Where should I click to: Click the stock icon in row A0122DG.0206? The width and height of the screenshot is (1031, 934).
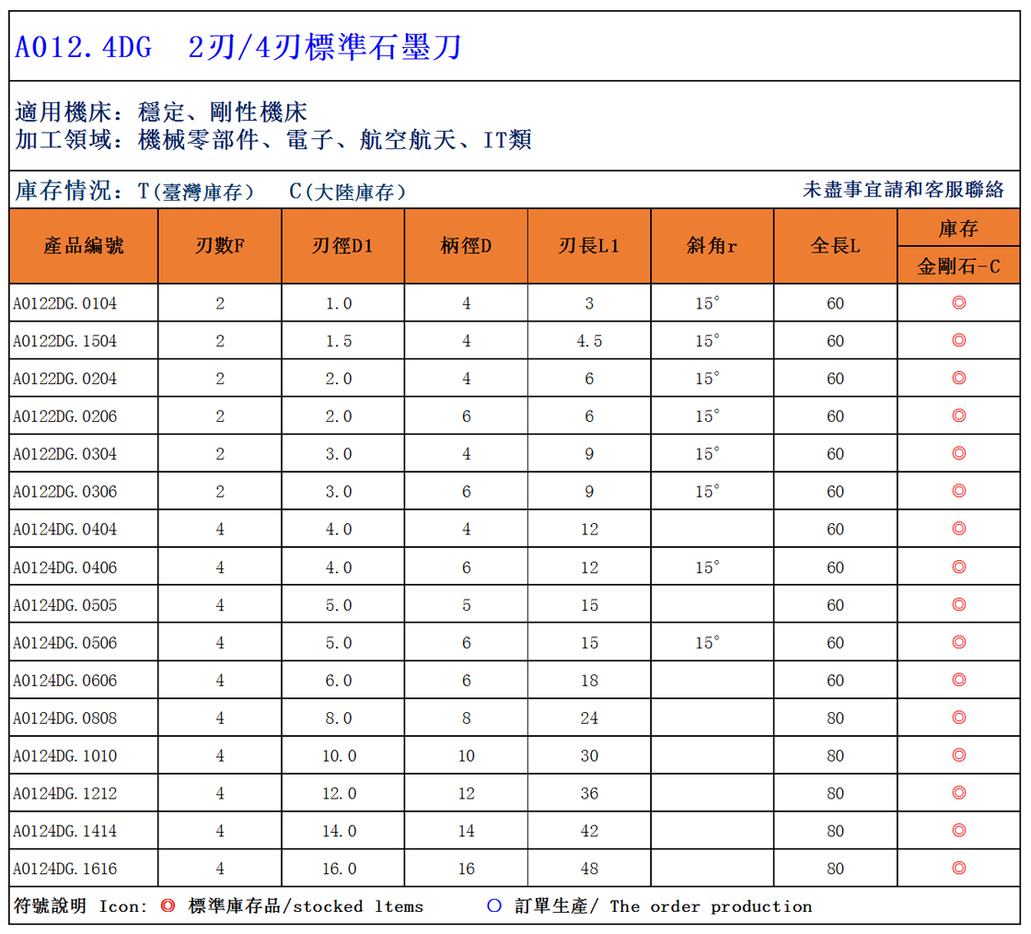coord(958,415)
